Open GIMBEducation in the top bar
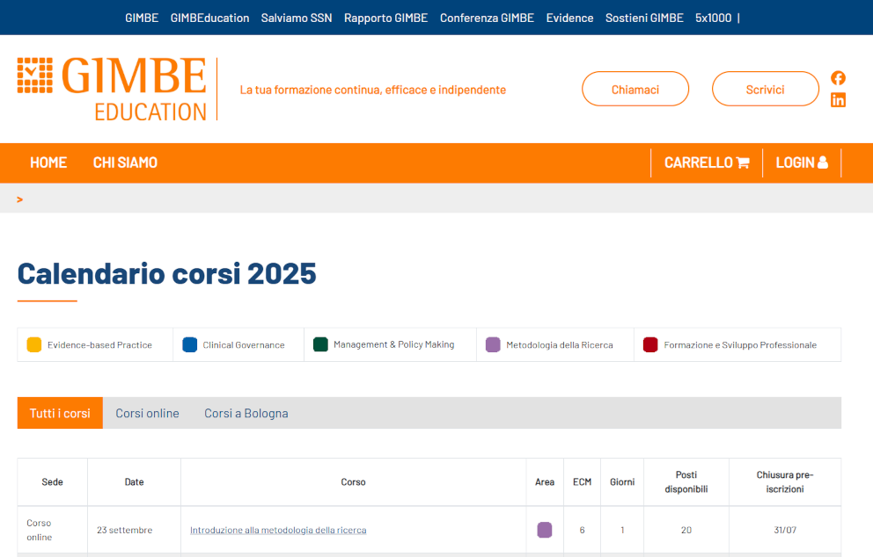This screenshot has width=873, height=557. (210, 18)
